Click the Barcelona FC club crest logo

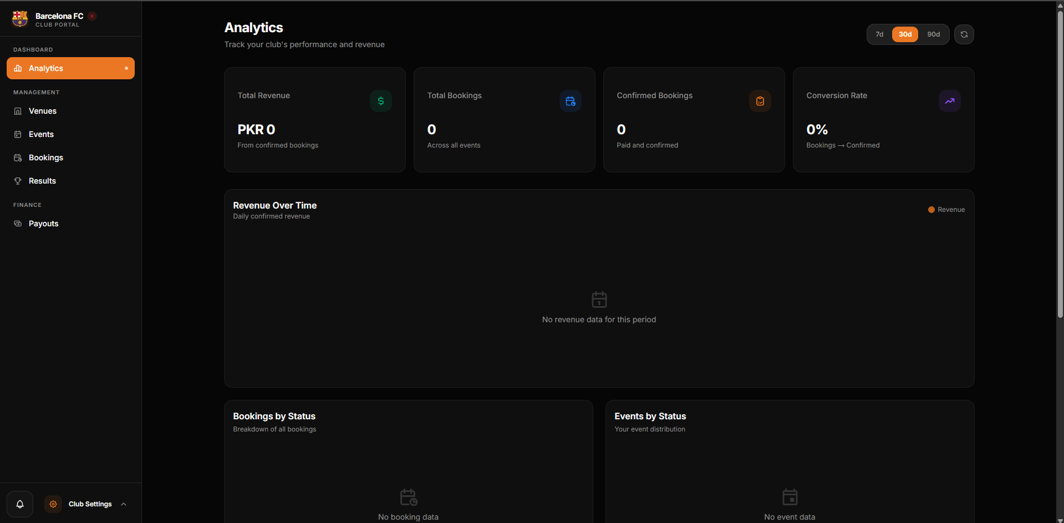[x=20, y=19]
